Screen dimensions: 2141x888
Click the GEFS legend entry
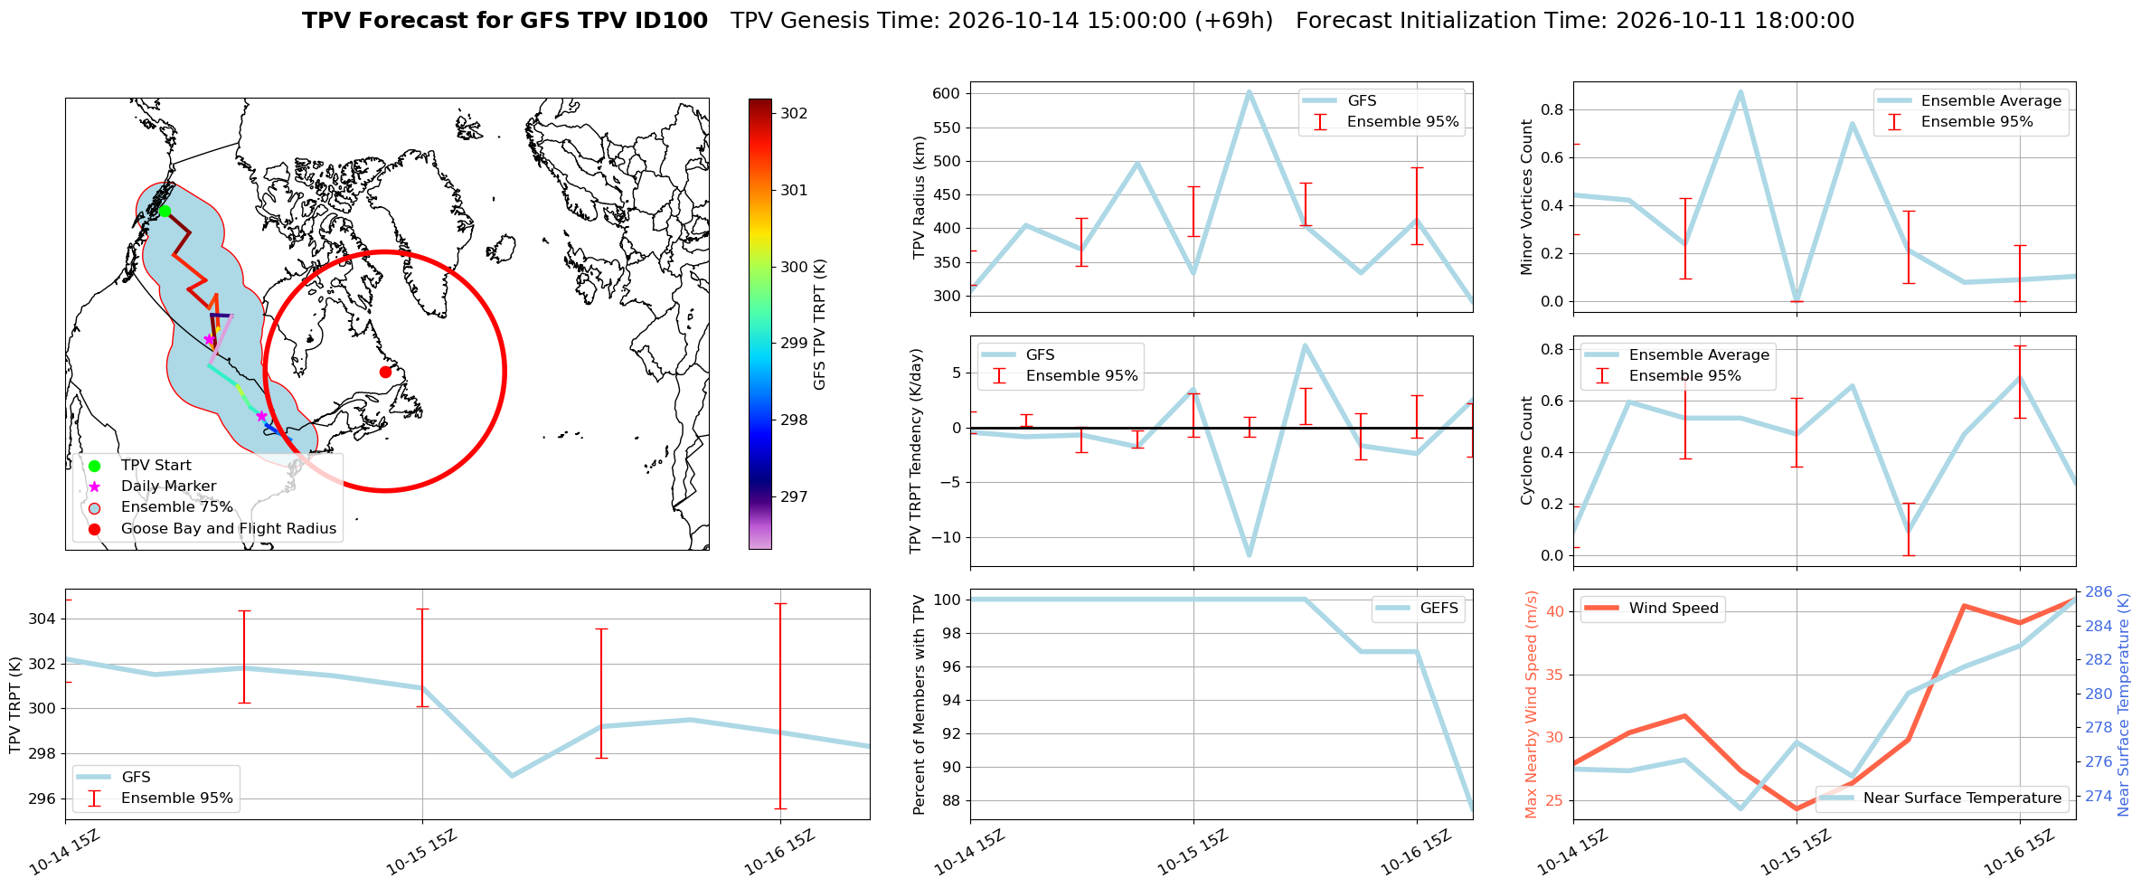click(1418, 609)
